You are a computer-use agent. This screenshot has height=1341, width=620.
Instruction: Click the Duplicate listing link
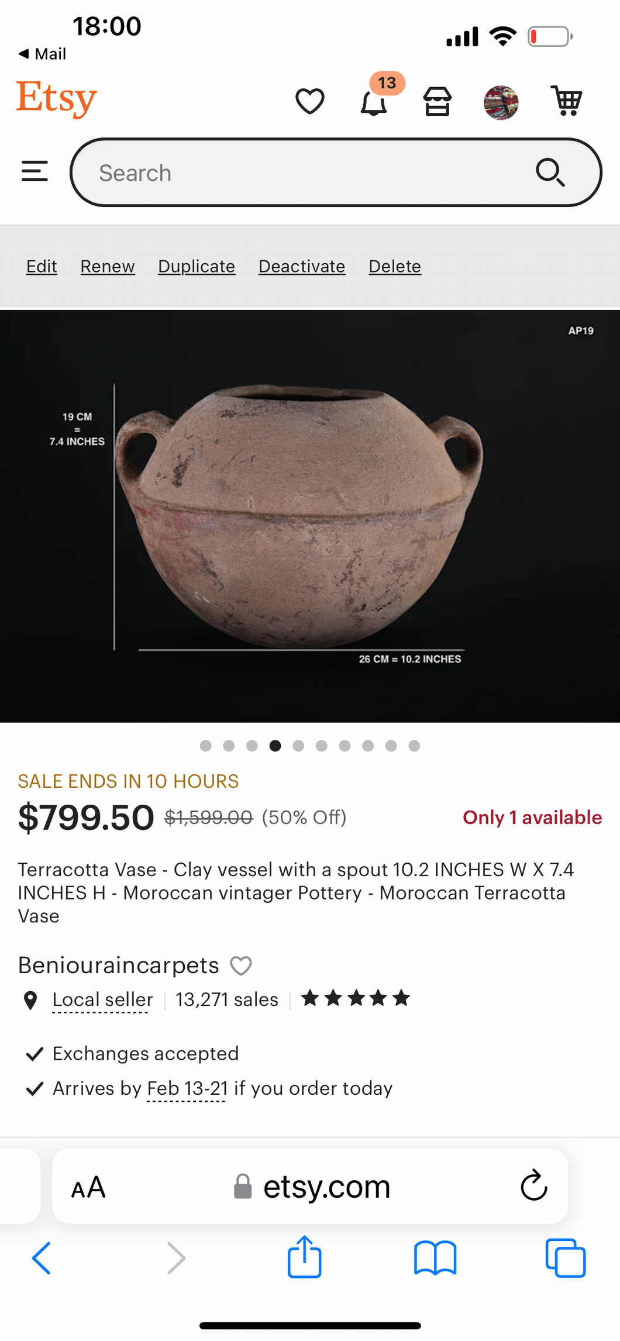click(197, 267)
